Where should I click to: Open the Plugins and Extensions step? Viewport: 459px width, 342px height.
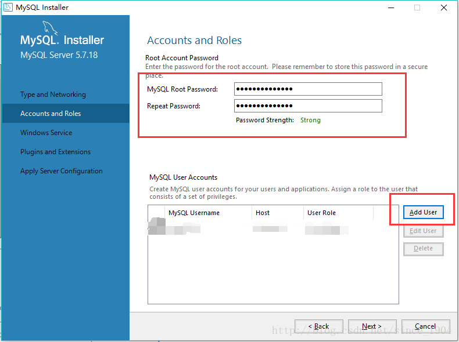[x=56, y=152]
